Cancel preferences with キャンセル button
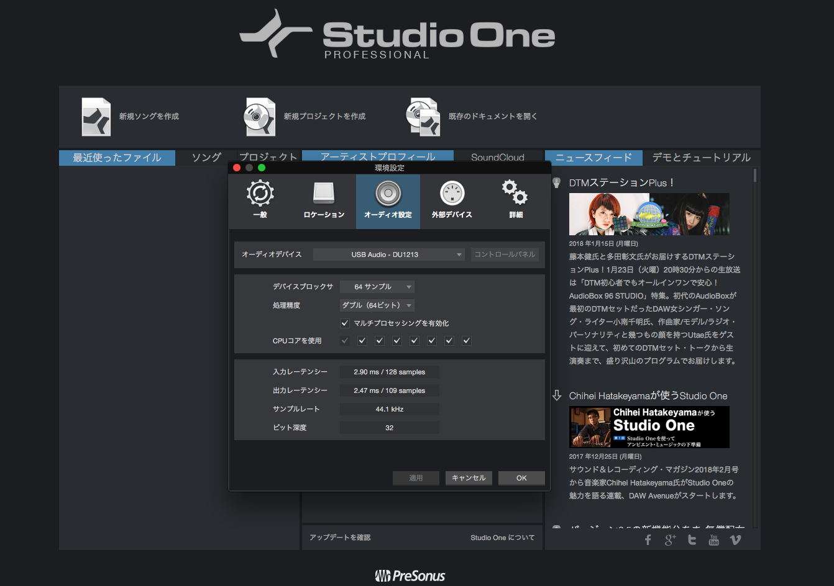Screen dimensions: 834x586 coord(469,478)
